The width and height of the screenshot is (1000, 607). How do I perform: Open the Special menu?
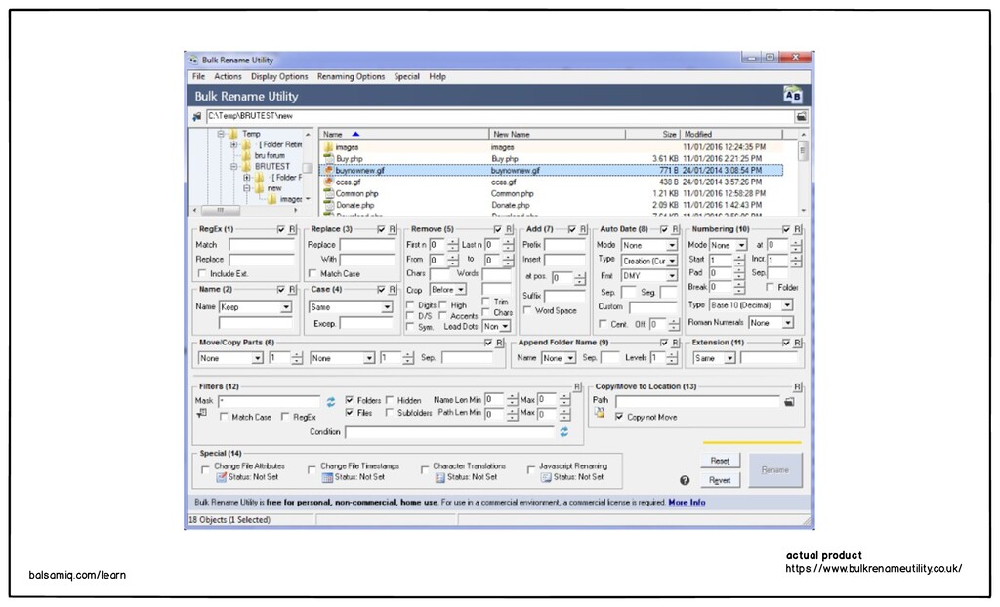tap(406, 76)
